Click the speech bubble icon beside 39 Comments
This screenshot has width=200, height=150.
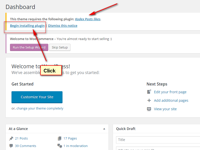[11, 146]
